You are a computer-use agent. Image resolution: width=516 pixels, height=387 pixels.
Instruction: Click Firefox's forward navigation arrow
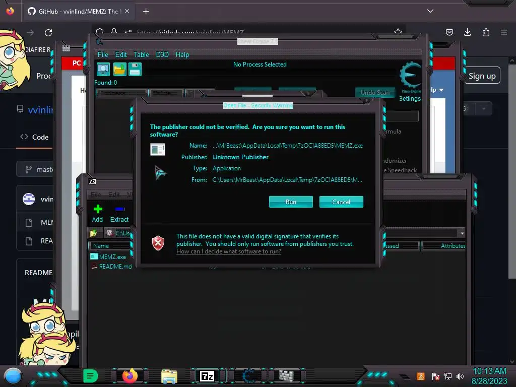point(30,33)
